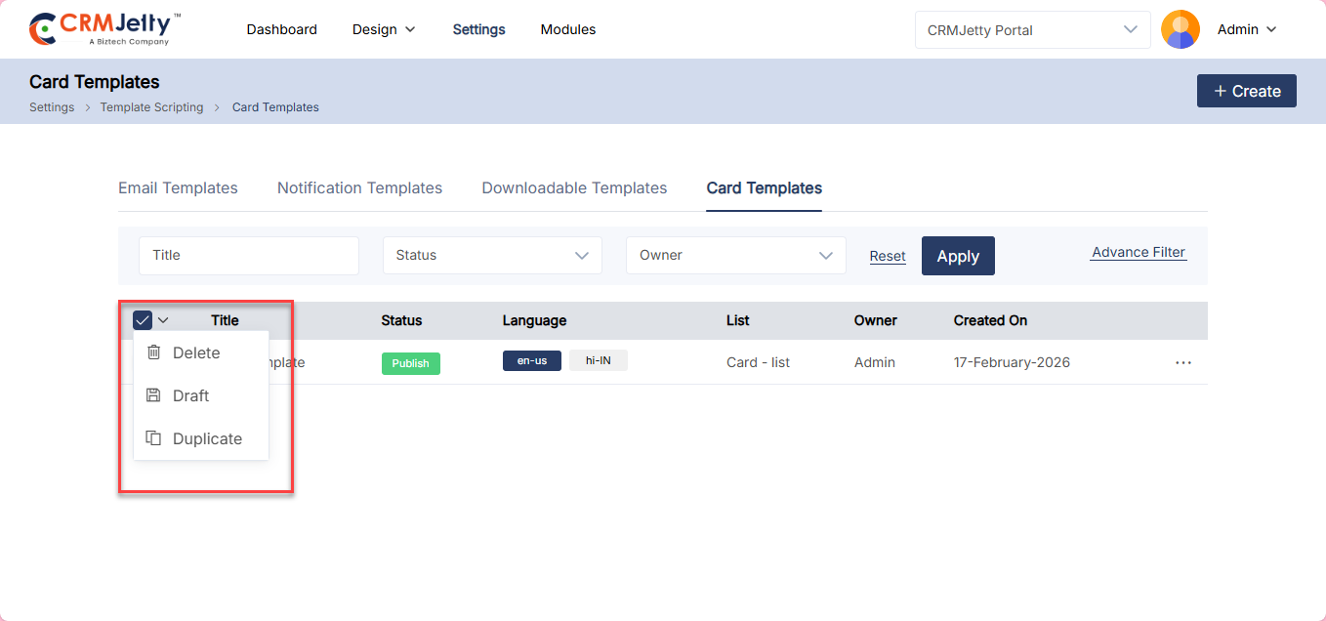Switch to the Notification Templates tab
The height and width of the screenshot is (621, 1326).
359,187
